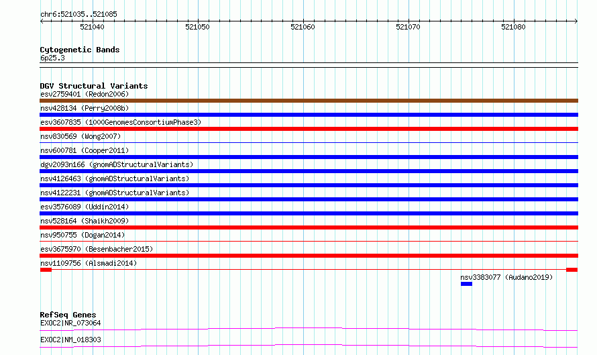Viewport: 597px width, 355px height.
Task: Open esv3607835 (1000GenomesConsortiumPhase3) label
Action: click(121, 122)
